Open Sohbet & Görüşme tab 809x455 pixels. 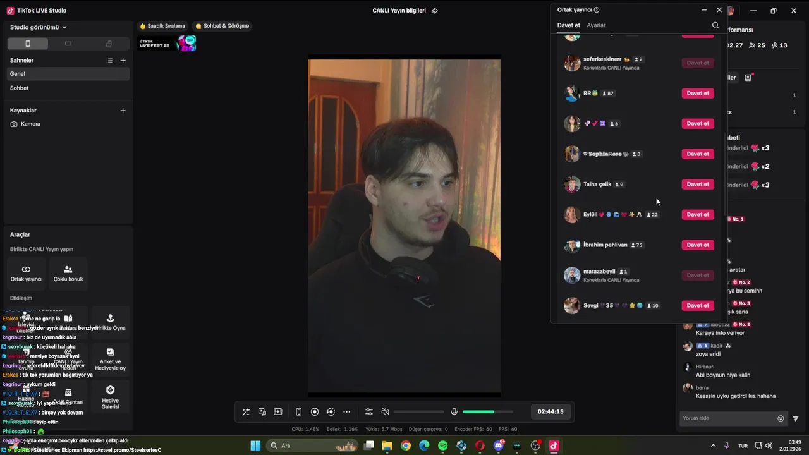click(x=222, y=26)
